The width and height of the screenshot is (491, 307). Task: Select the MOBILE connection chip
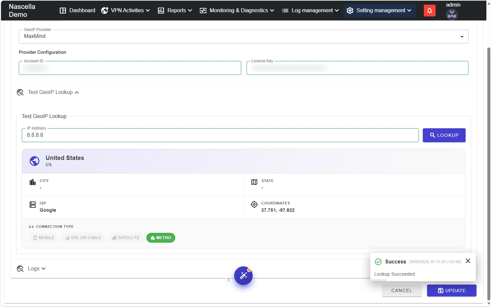click(43, 238)
